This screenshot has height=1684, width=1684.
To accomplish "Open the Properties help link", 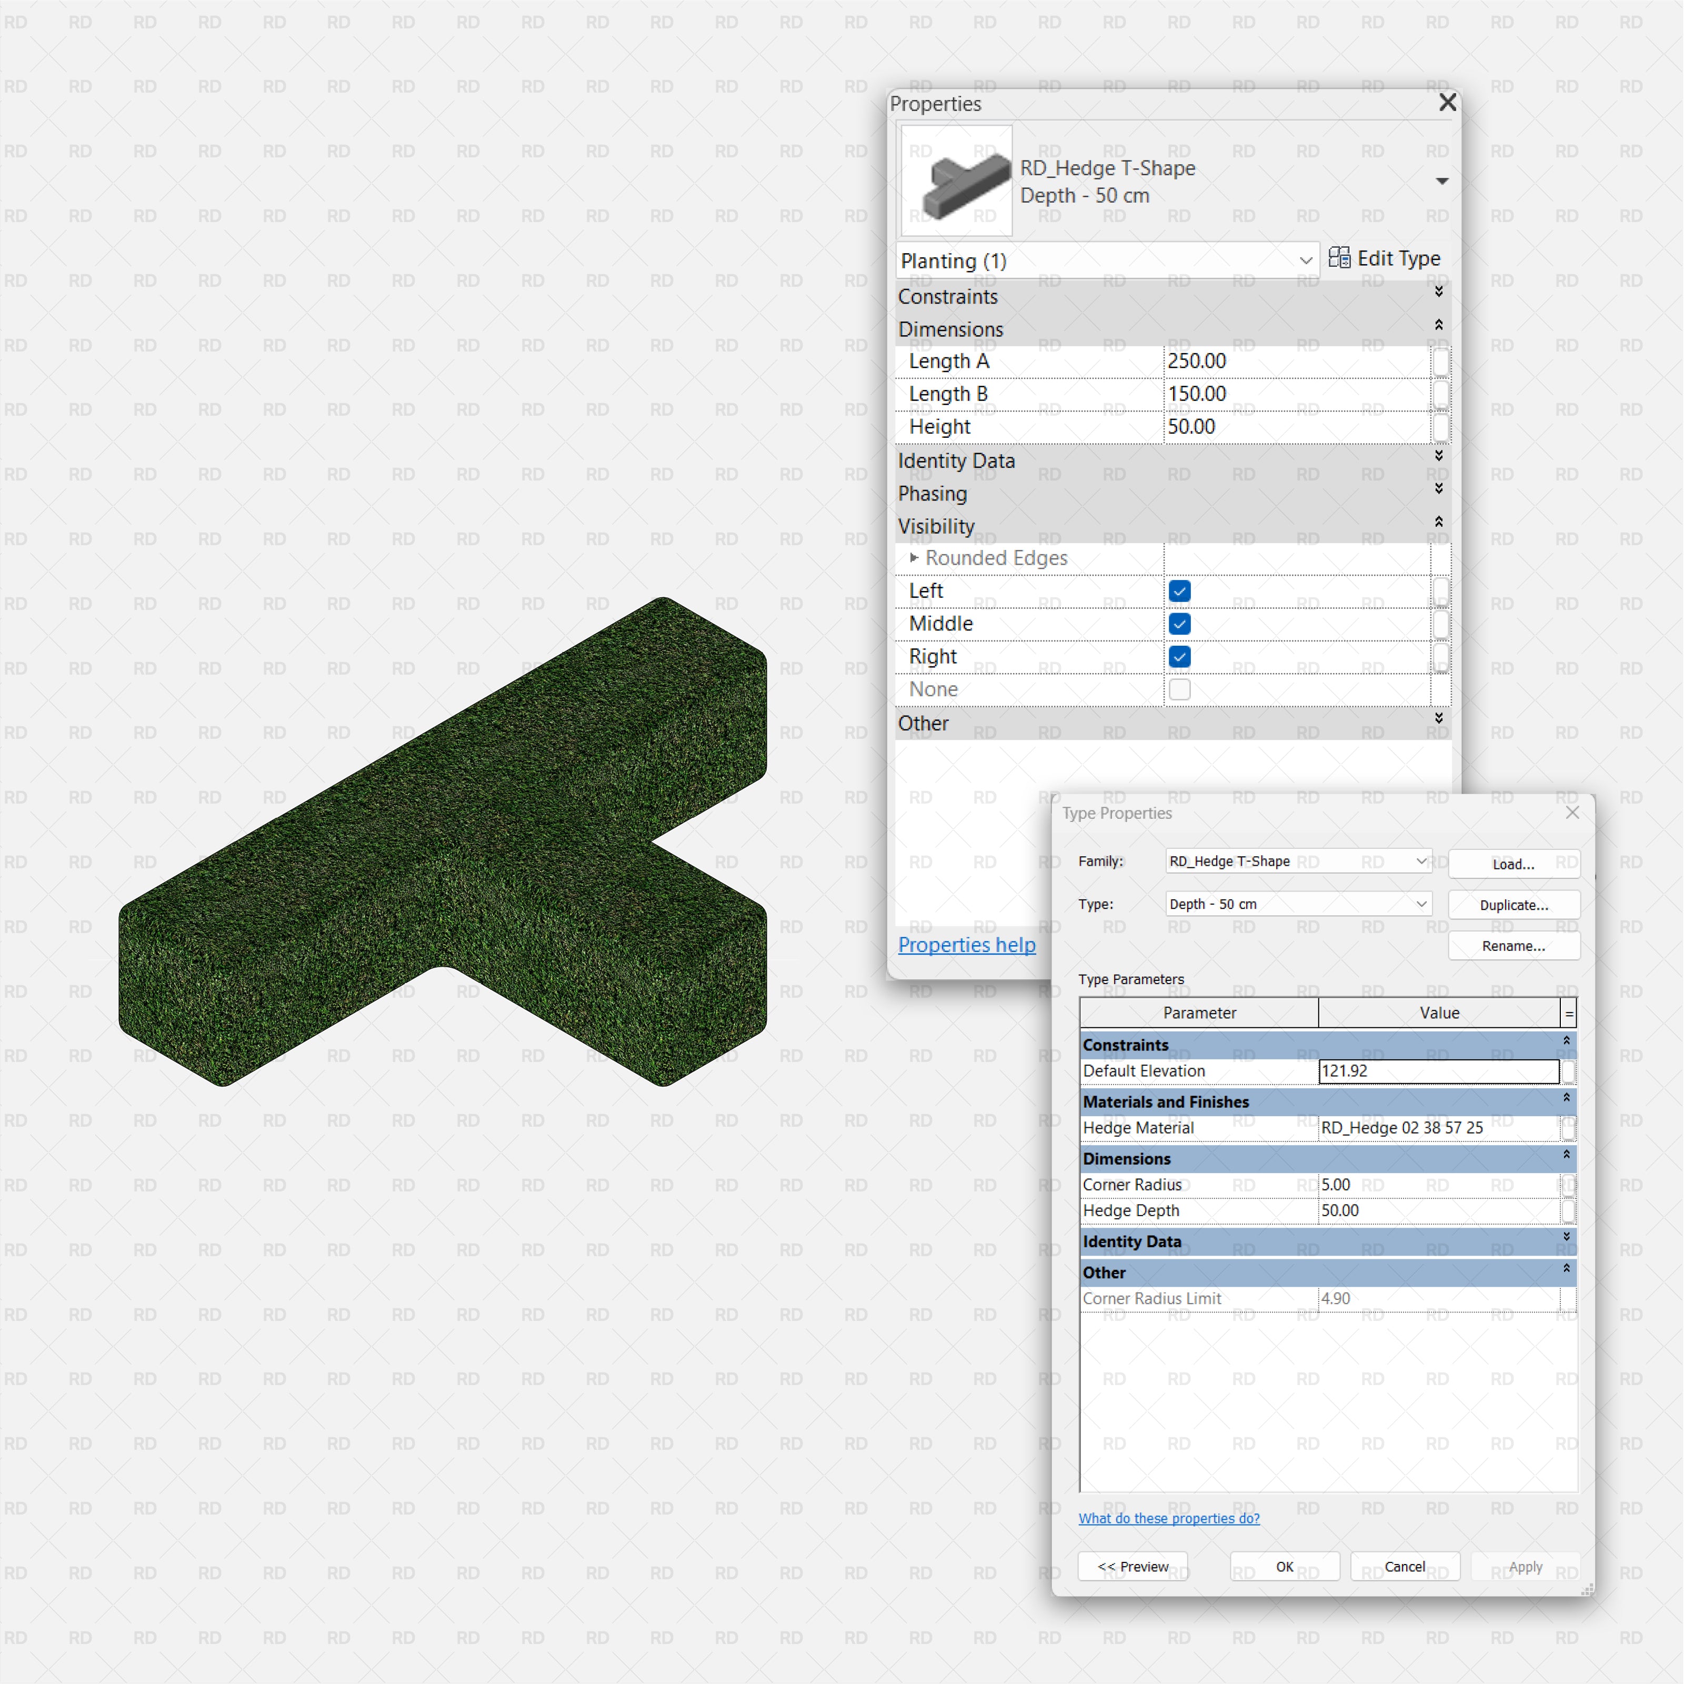I will [967, 945].
